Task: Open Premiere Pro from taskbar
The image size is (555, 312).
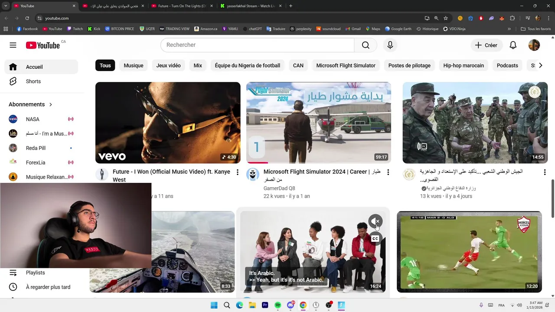Action: [265, 305]
